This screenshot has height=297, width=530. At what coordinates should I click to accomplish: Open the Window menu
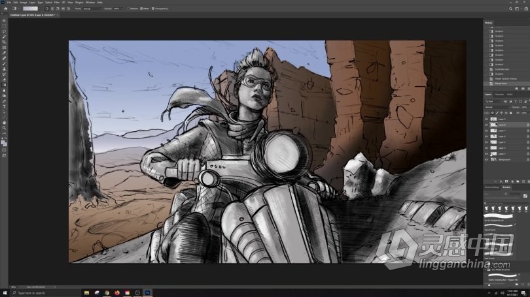[x=90, y=3]
